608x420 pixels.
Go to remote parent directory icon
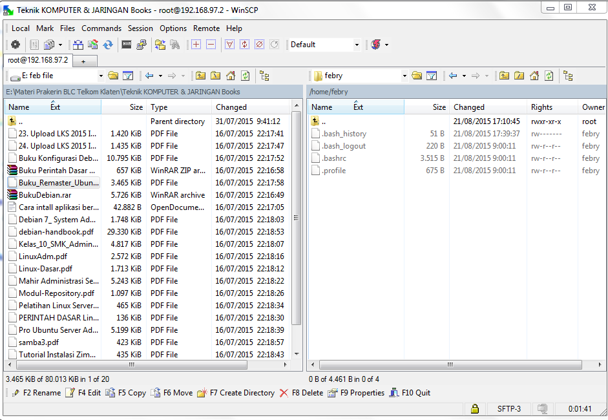[x=504, y=76]
